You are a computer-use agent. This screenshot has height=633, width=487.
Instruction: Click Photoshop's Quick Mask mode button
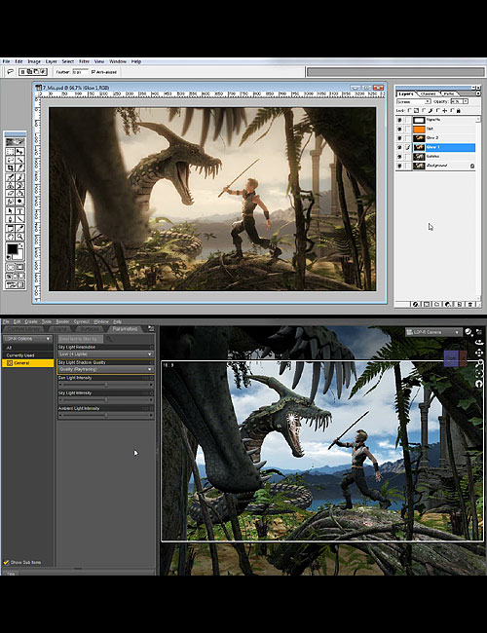coord(19,267)
